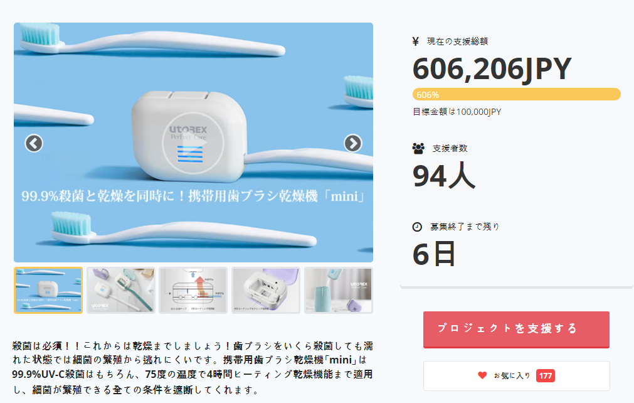The width and height of the screenshot is (634, 403).
Task: Click the プロジェクトを支援する button
Action: 516,330
